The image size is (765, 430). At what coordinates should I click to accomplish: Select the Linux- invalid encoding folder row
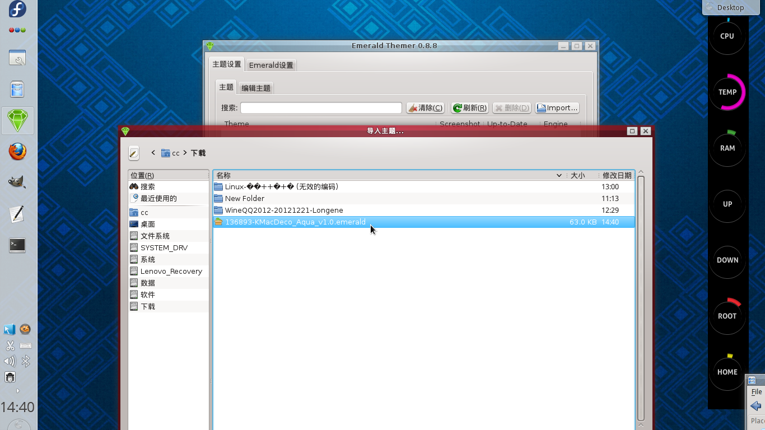(x=424, y=186)
